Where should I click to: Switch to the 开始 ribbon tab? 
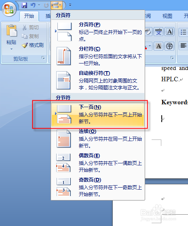coord(29,16)
